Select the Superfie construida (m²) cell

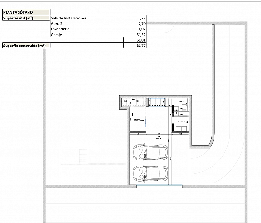[x=26, y=46]
